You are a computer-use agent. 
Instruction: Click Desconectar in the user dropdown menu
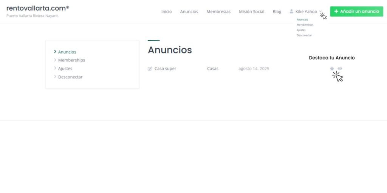[x=304, y=35]
